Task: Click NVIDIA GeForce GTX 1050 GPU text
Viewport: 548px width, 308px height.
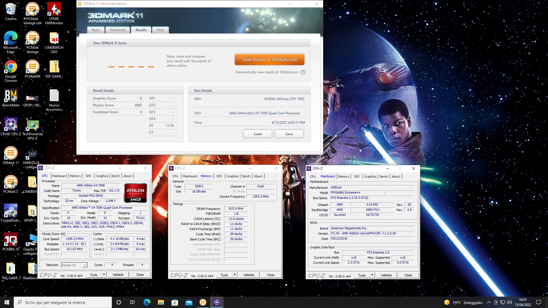Action: tap(284, 99)
